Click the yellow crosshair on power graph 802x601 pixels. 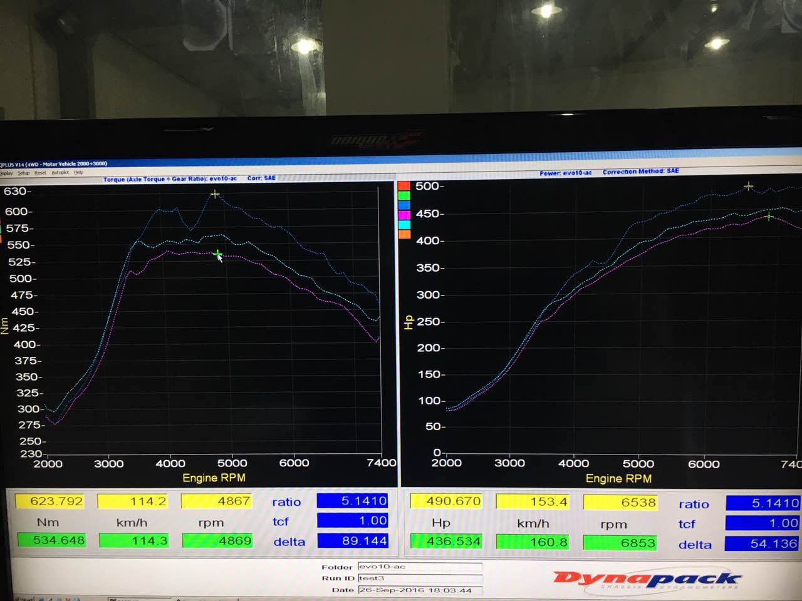click(x=748, y=186)
